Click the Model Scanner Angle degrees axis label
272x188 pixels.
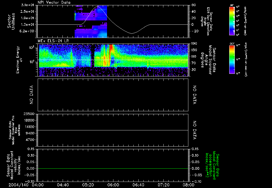pos(208,60)
